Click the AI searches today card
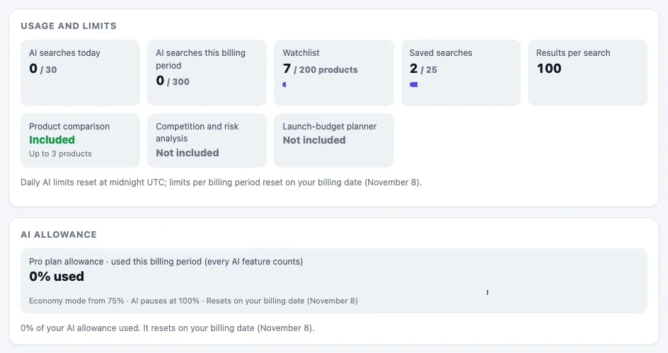The width and height of the screenshot is (668, 353). click(80, 73)
